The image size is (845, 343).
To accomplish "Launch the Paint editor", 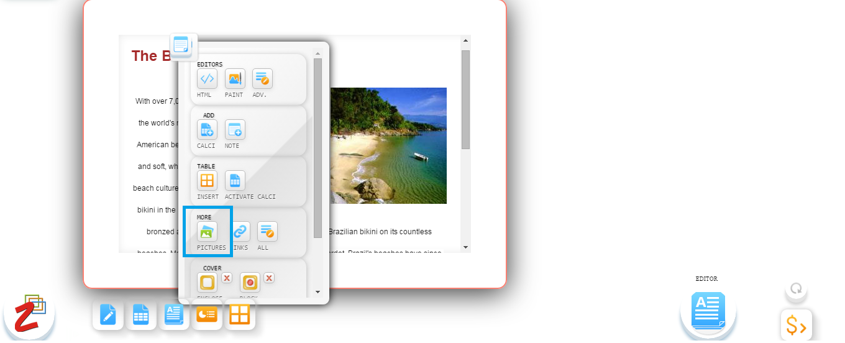I will tap(235, 79).
